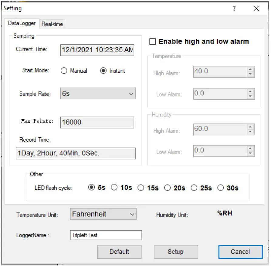Decrease Temperature Low Alarm value
This screenshot has width=271, height=266.
click(x=250, y=96)
